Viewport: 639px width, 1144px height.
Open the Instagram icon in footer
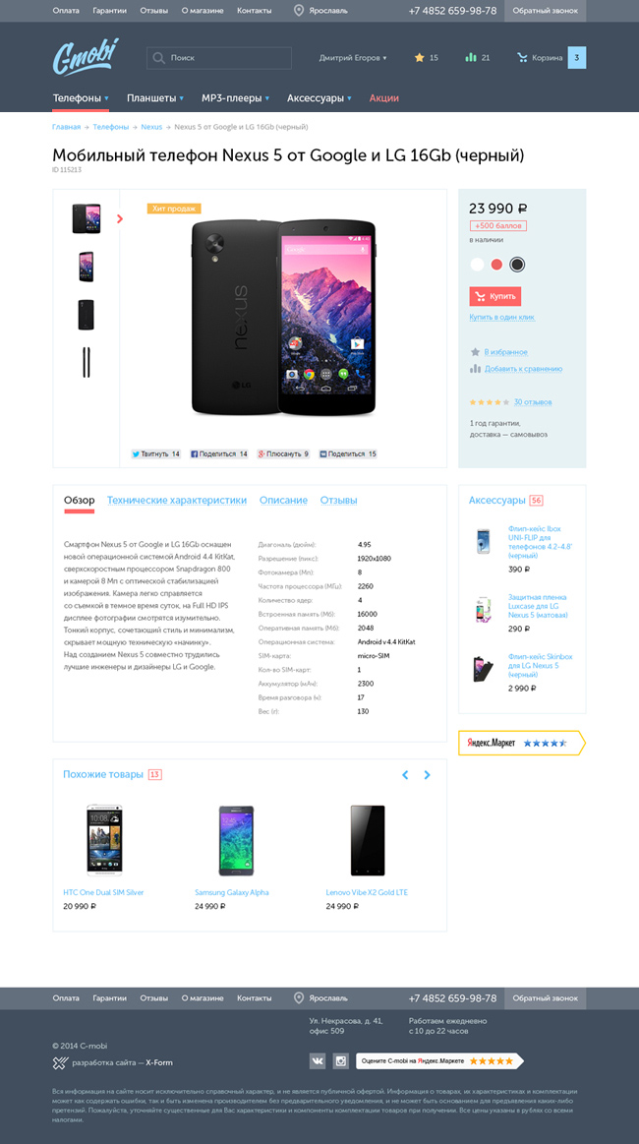coord(341,1060)
